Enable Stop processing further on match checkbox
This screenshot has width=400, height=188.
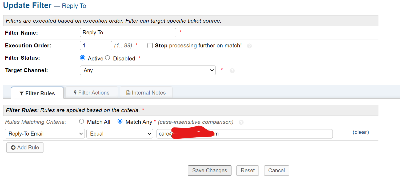150,46
